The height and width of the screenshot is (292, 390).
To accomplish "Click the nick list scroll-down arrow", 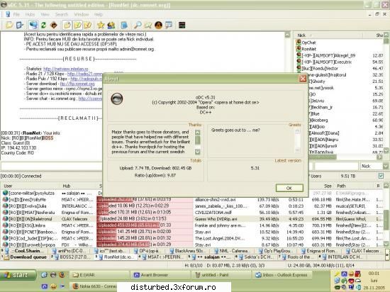I will pyautogui.click(x=386, y=150).
